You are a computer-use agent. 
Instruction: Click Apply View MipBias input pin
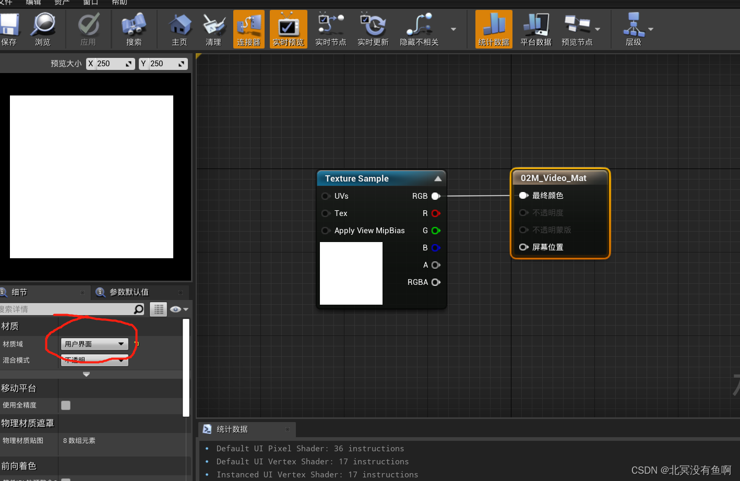coord(326,231)
